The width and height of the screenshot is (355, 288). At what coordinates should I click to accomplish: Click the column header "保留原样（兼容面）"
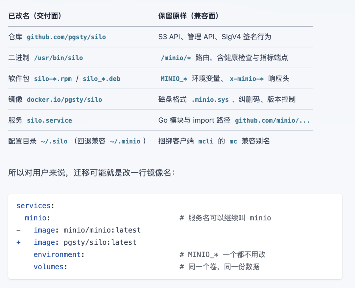coord(188,16)
